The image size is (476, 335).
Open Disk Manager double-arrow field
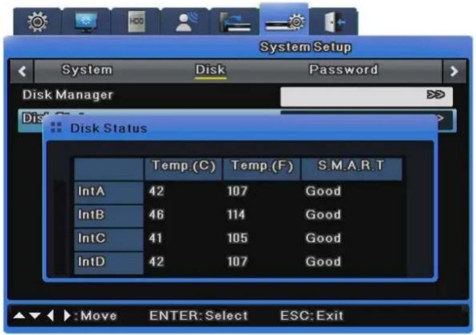[366, 97]
